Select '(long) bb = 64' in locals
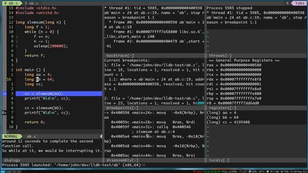Screen dimensions: 308x173 (222, 117)
